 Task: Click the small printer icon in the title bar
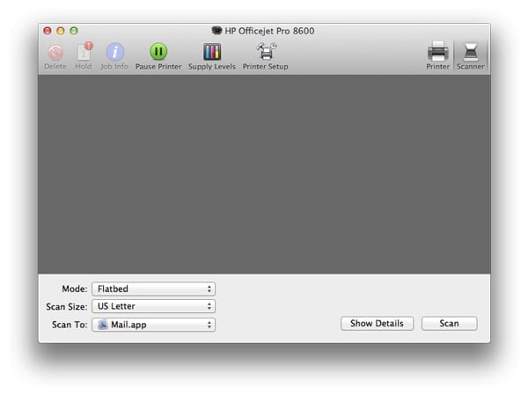click(x=217, y=31)
